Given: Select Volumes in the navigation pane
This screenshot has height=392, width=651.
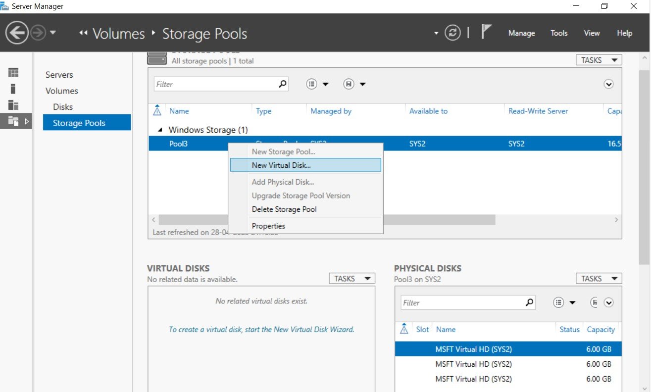Looking at the screenshot, I should coord(61,91).
